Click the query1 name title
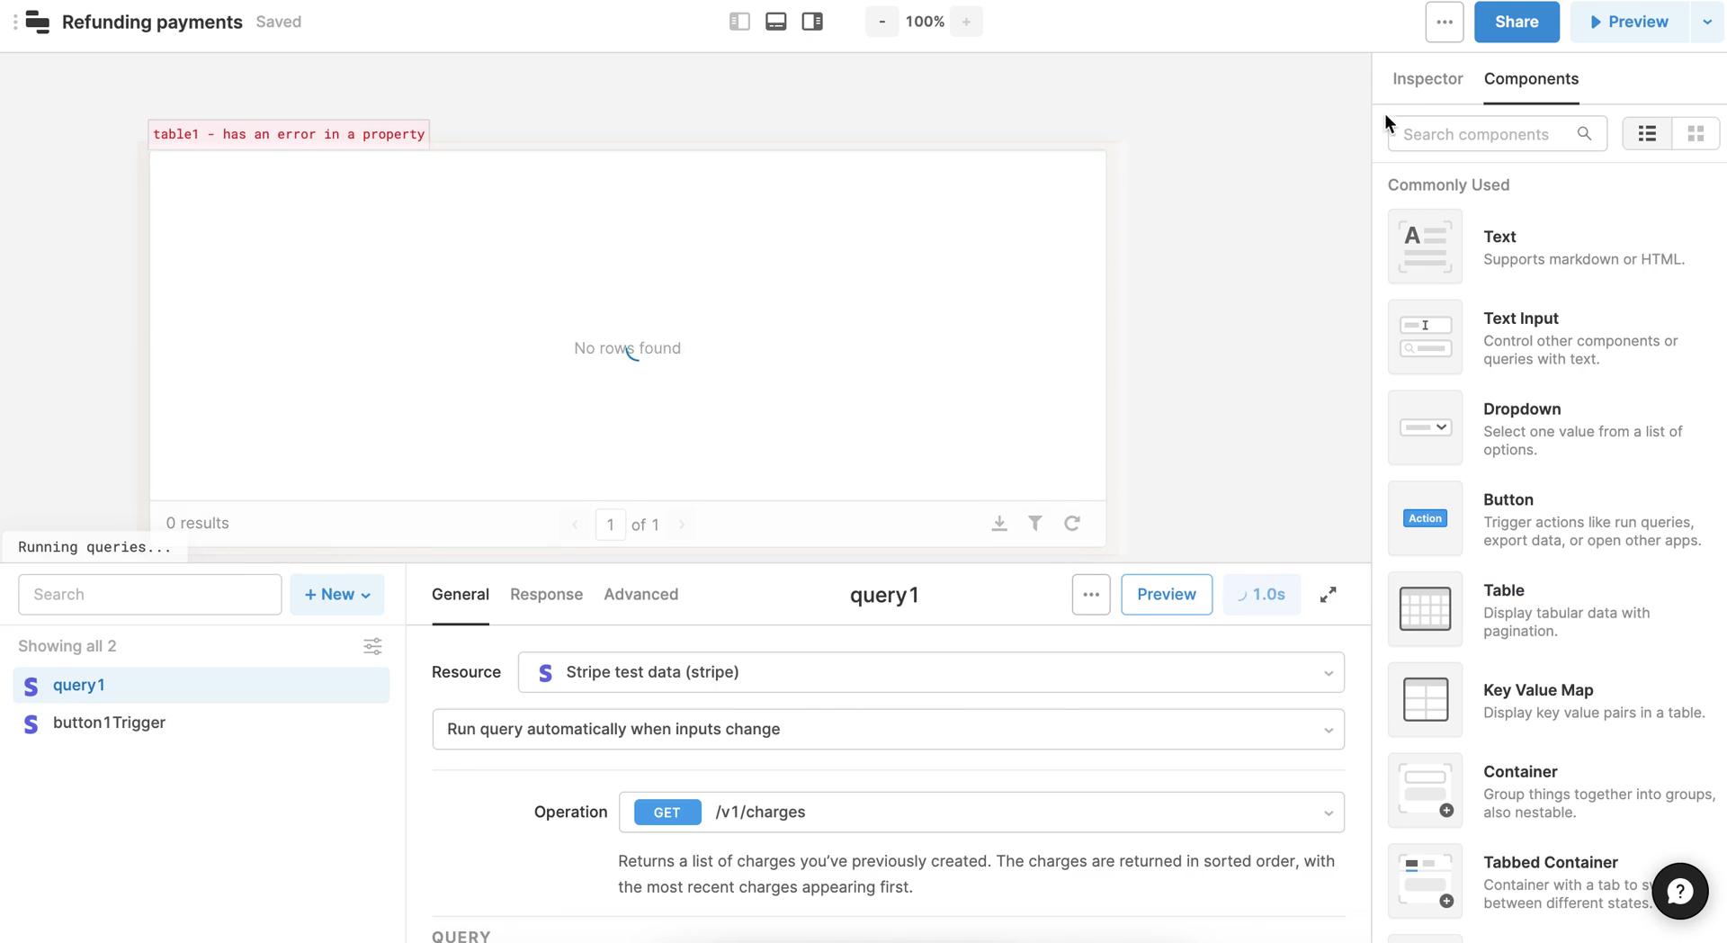 coord(884,596)
